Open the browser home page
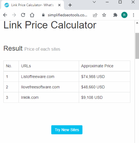Viewport: 139px width, 143px height. [x=32, y=15]
